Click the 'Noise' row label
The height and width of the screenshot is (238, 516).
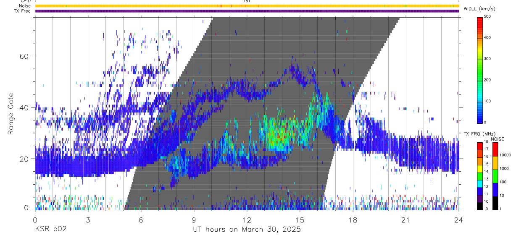click(25, 6)
